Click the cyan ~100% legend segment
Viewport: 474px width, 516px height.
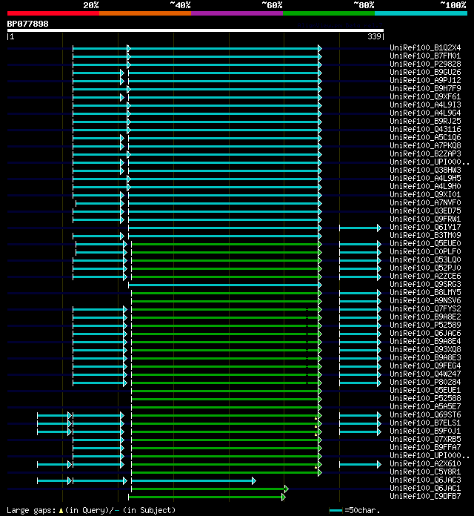[x=421, y=13]
